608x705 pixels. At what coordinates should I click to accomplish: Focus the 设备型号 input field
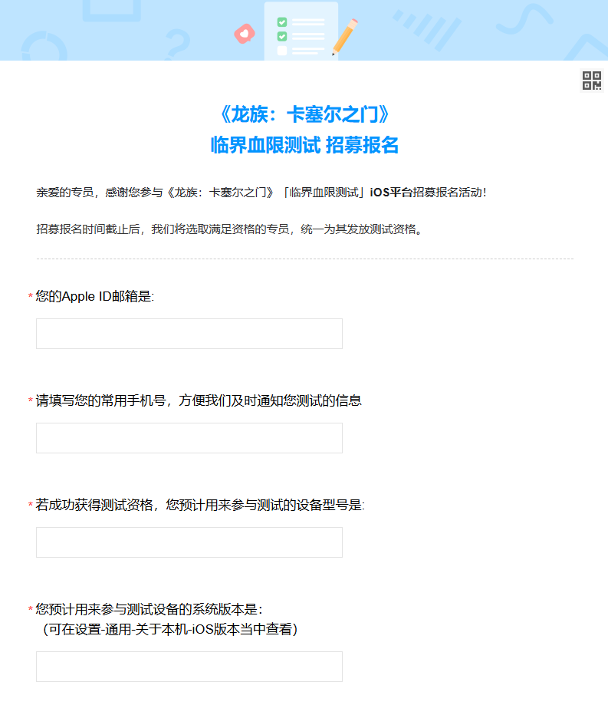coord(189,542)
